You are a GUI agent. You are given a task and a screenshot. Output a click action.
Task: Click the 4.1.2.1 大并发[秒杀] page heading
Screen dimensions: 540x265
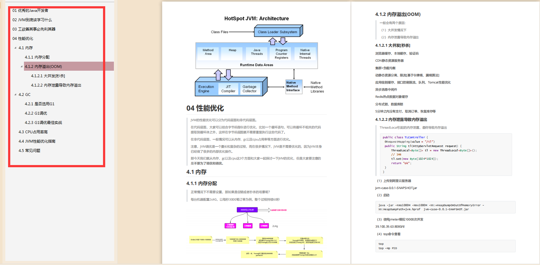point(392,45)
